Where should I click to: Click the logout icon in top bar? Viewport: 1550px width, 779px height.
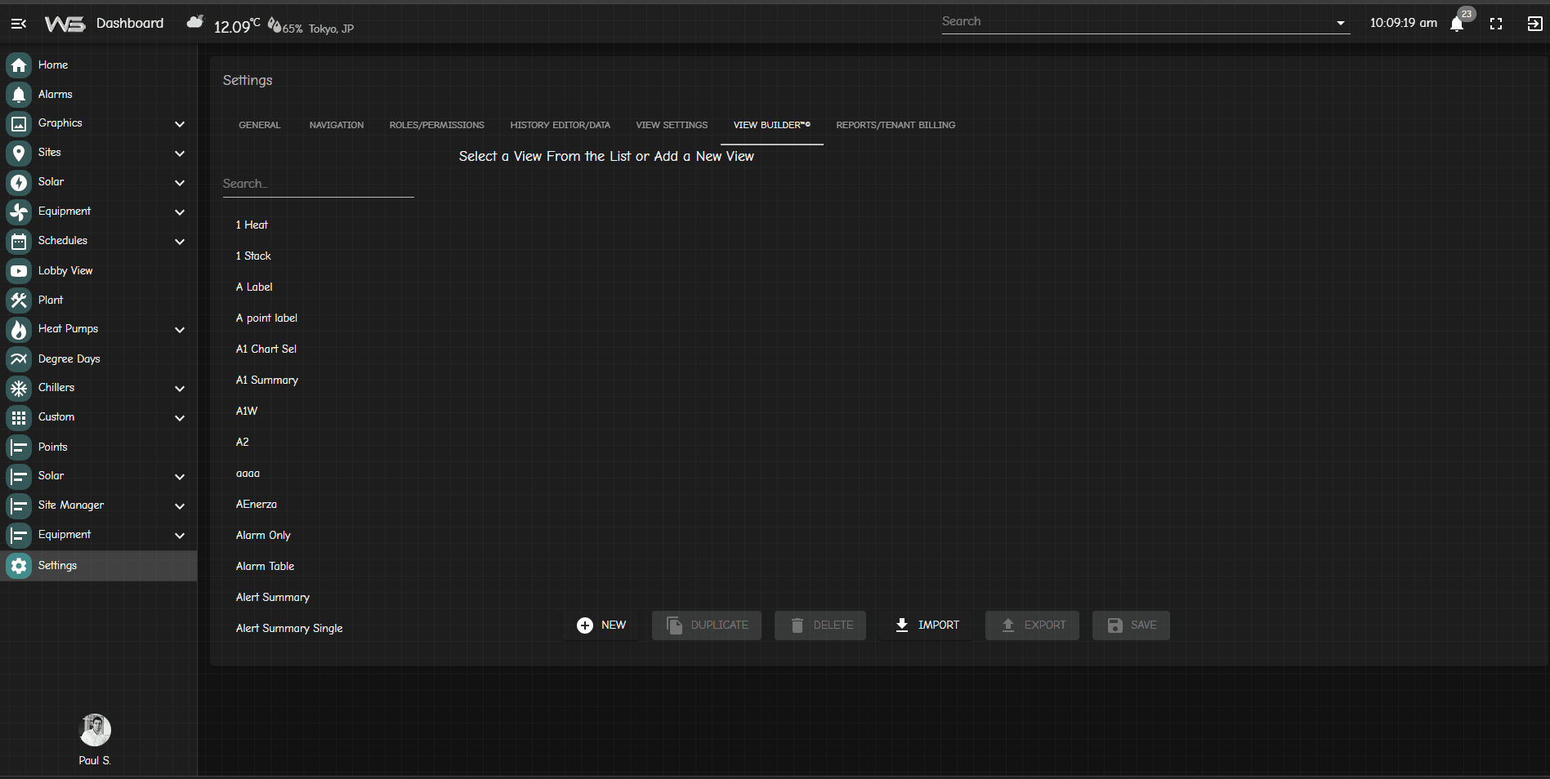[x=1534, y=24]
